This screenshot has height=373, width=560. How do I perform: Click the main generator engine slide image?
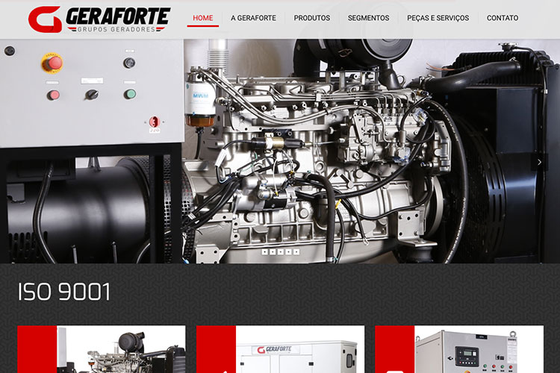(x=280, y=151)
